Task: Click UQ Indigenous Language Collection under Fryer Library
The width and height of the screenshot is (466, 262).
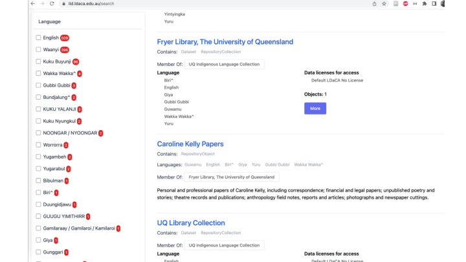Action: [x=224, y=64]
